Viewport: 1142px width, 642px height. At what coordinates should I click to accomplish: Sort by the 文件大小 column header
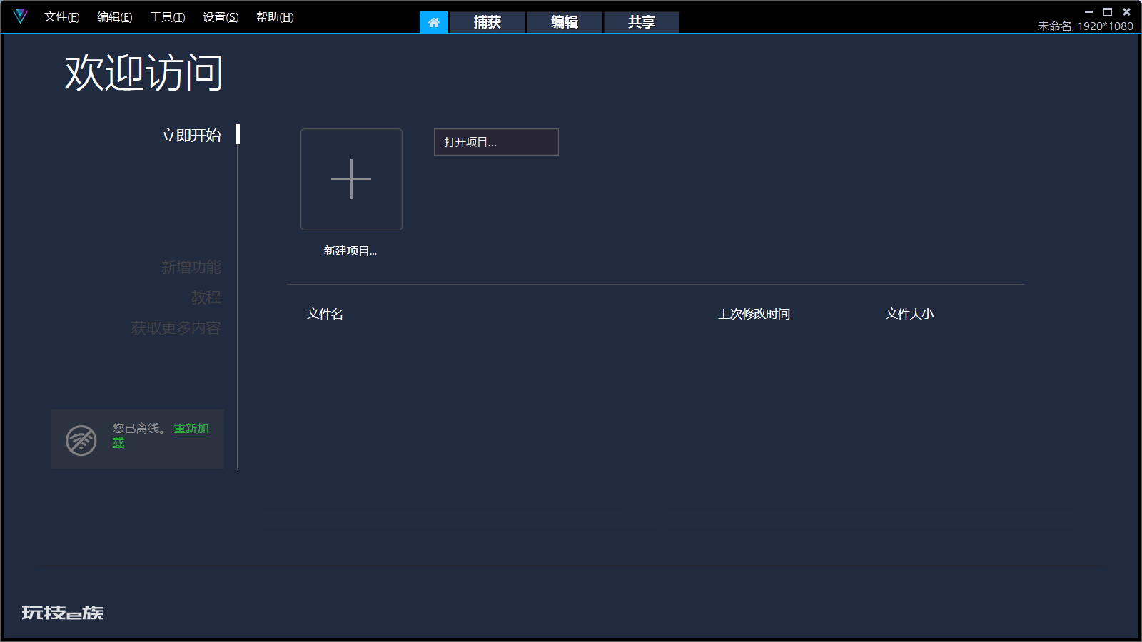(910, 314)
